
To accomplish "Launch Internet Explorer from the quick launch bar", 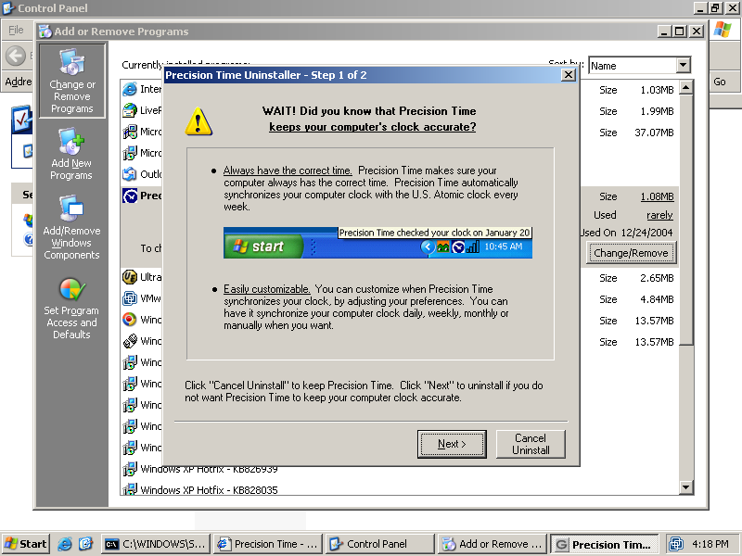I will [64, 544].
